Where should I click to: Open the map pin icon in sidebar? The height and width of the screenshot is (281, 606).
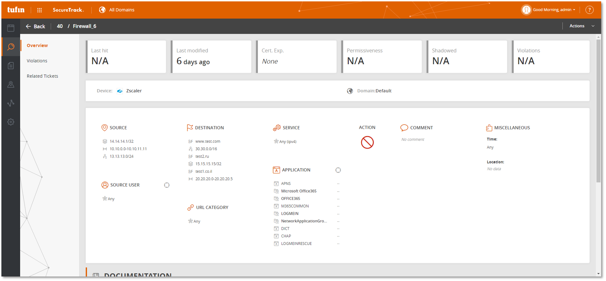tap(11, 84)
